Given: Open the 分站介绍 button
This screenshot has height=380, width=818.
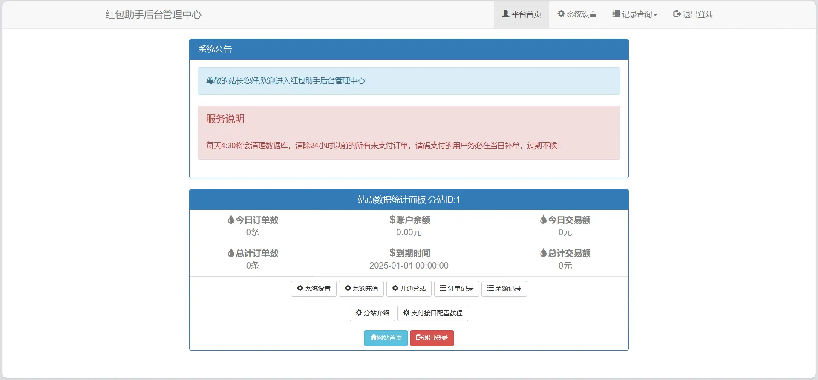Looking at the screenshot, I should (x=372, y=313).
